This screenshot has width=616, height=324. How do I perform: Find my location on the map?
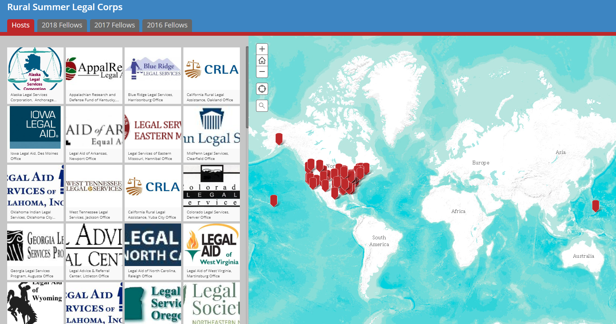[x=262, y=89]
